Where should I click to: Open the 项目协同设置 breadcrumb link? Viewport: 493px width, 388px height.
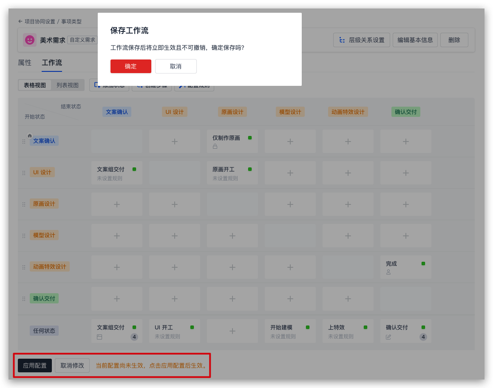tap(40, 21)
